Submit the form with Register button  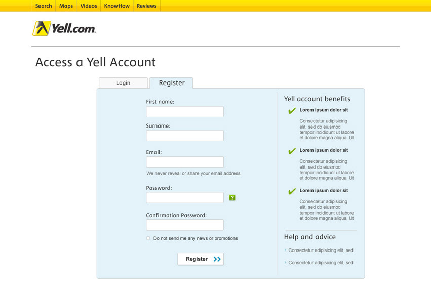201,259
